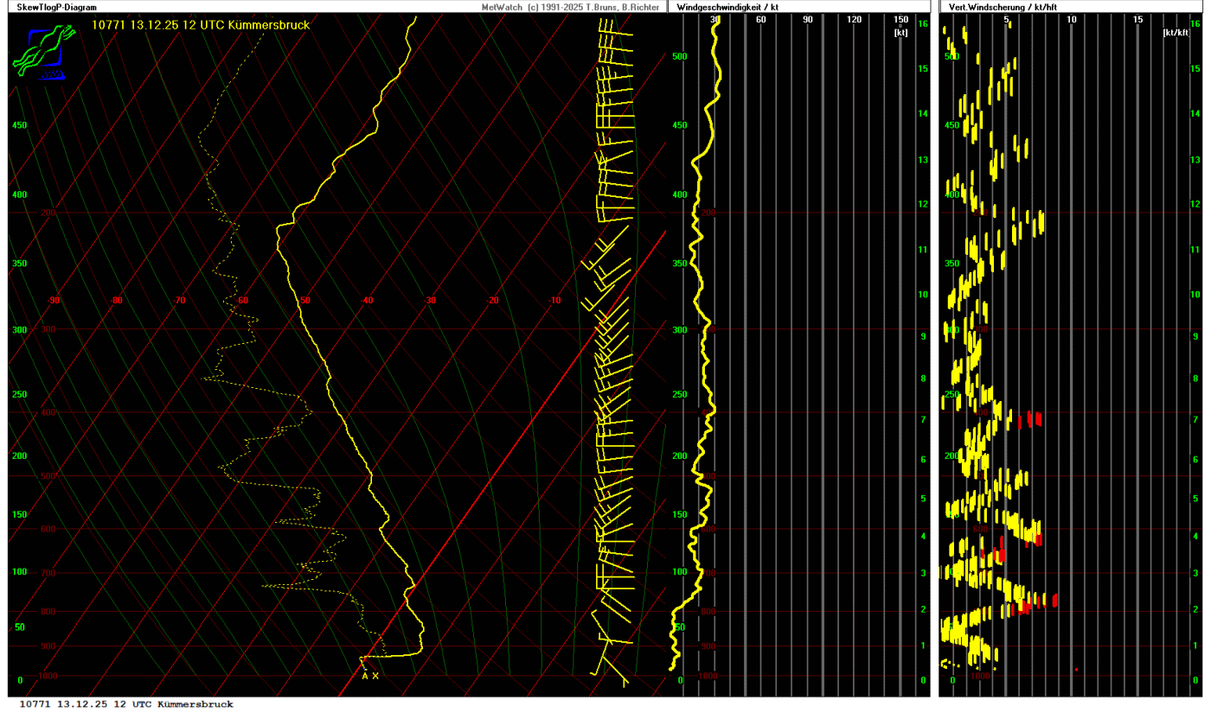Click the [kt/kft] unit label
The width and height of the screenshot is (1211, 713).
[1176, 32]
